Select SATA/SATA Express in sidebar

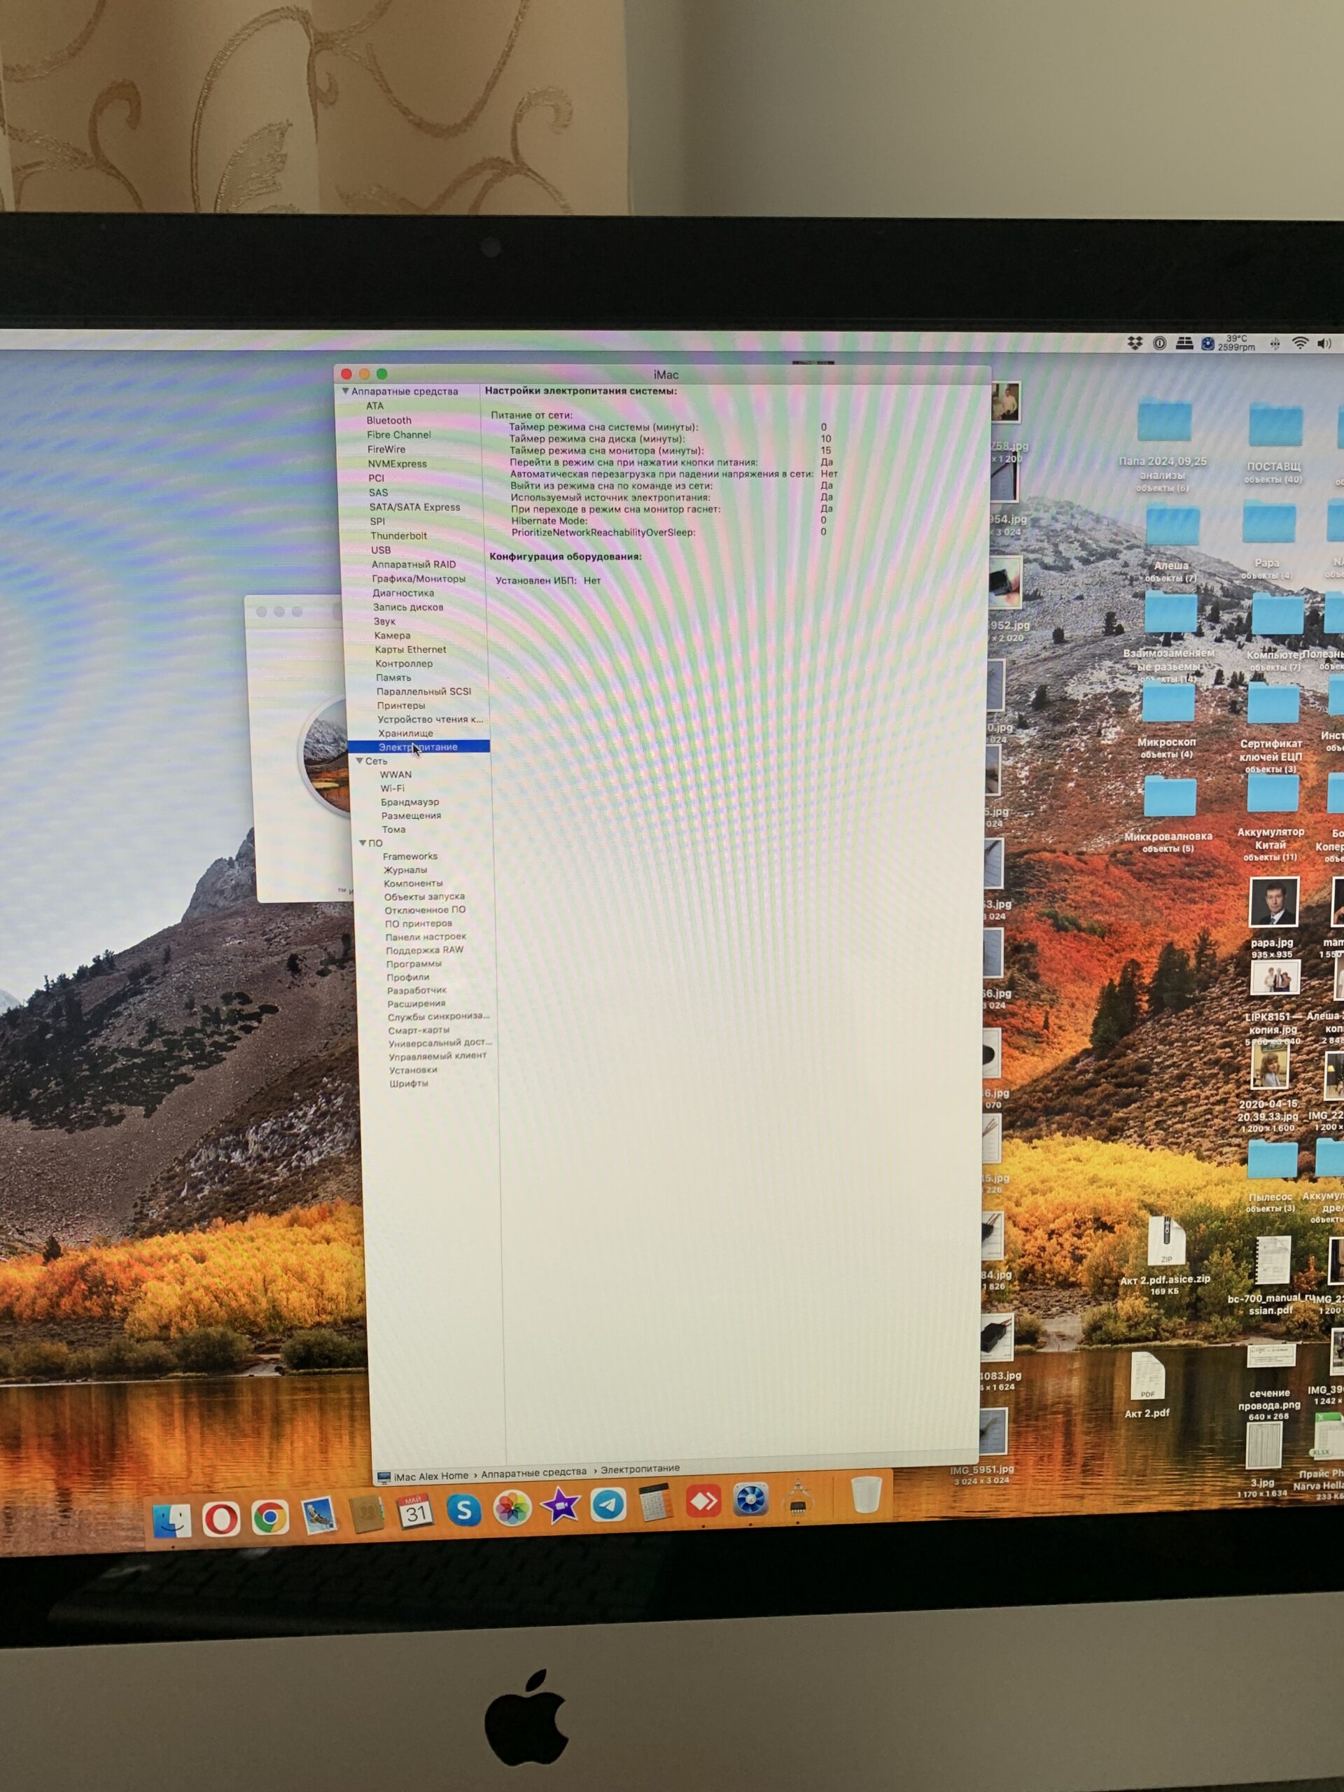coord(415,507)
